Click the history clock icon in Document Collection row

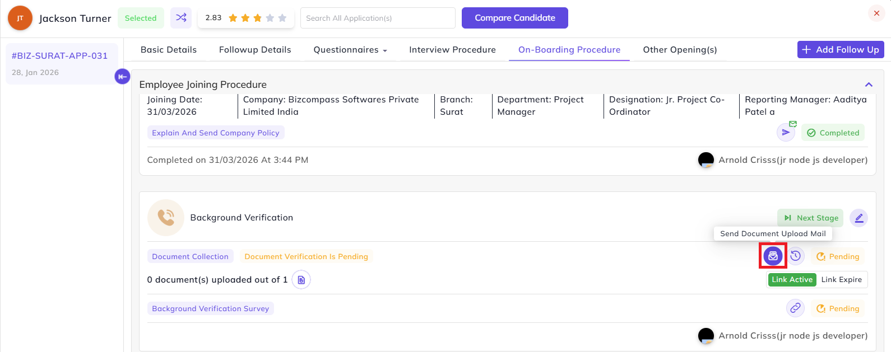point(796,256)
